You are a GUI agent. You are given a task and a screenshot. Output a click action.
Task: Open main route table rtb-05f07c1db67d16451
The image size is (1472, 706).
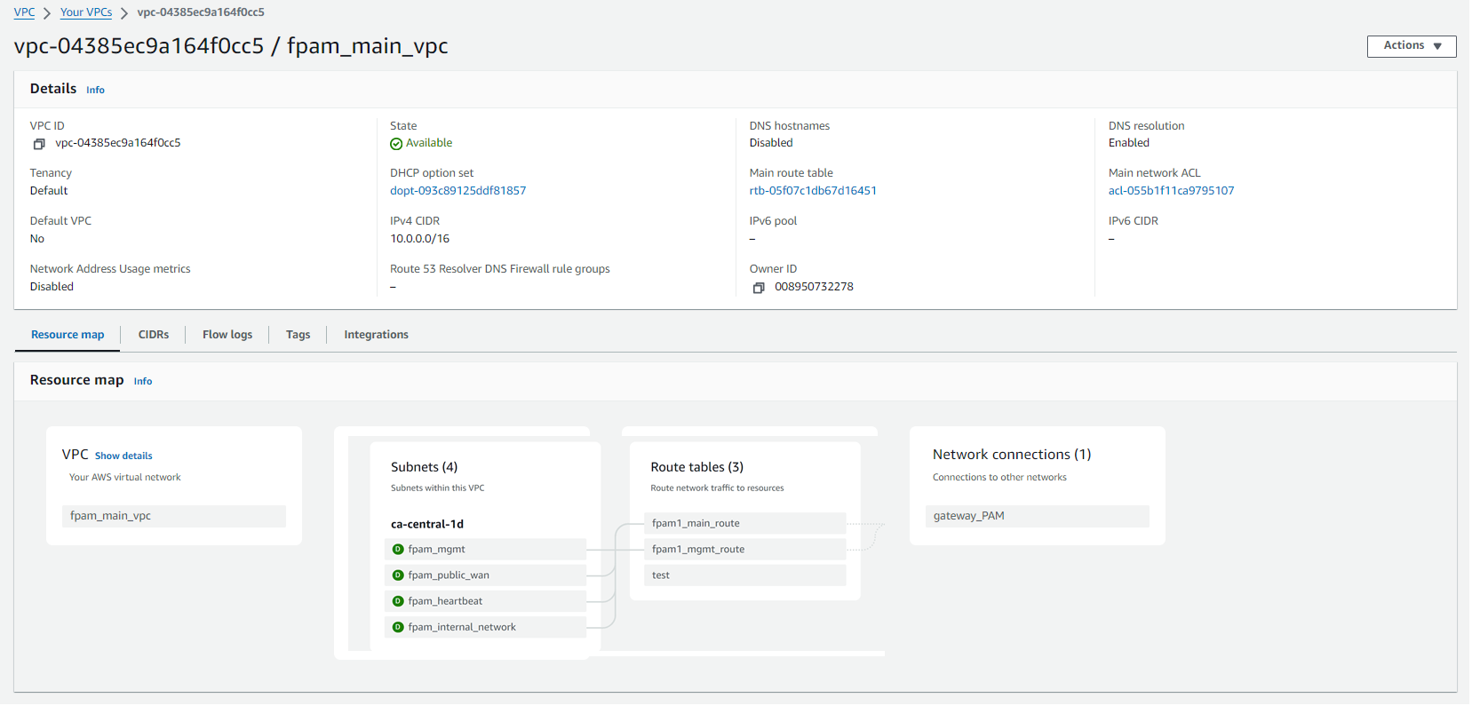tap(813, 191)
